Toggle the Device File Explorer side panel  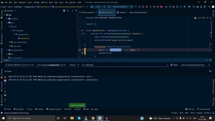point(214,87)
